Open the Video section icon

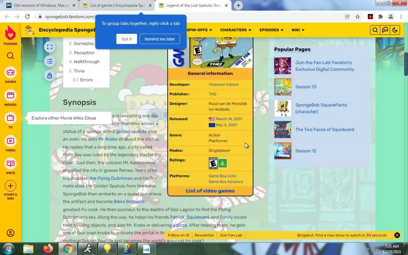(x=11, y=141)
